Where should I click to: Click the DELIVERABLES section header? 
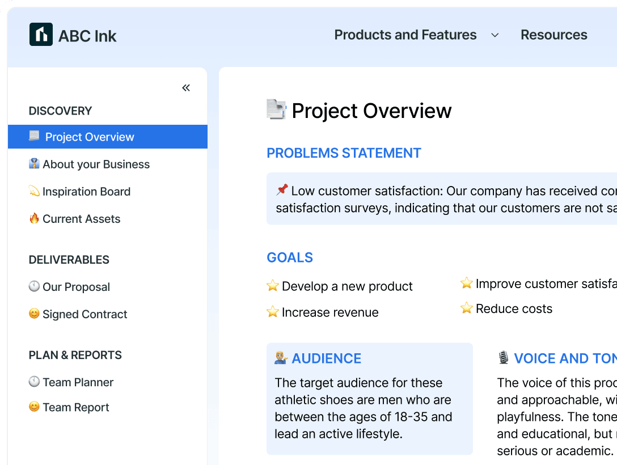point(69,260)
